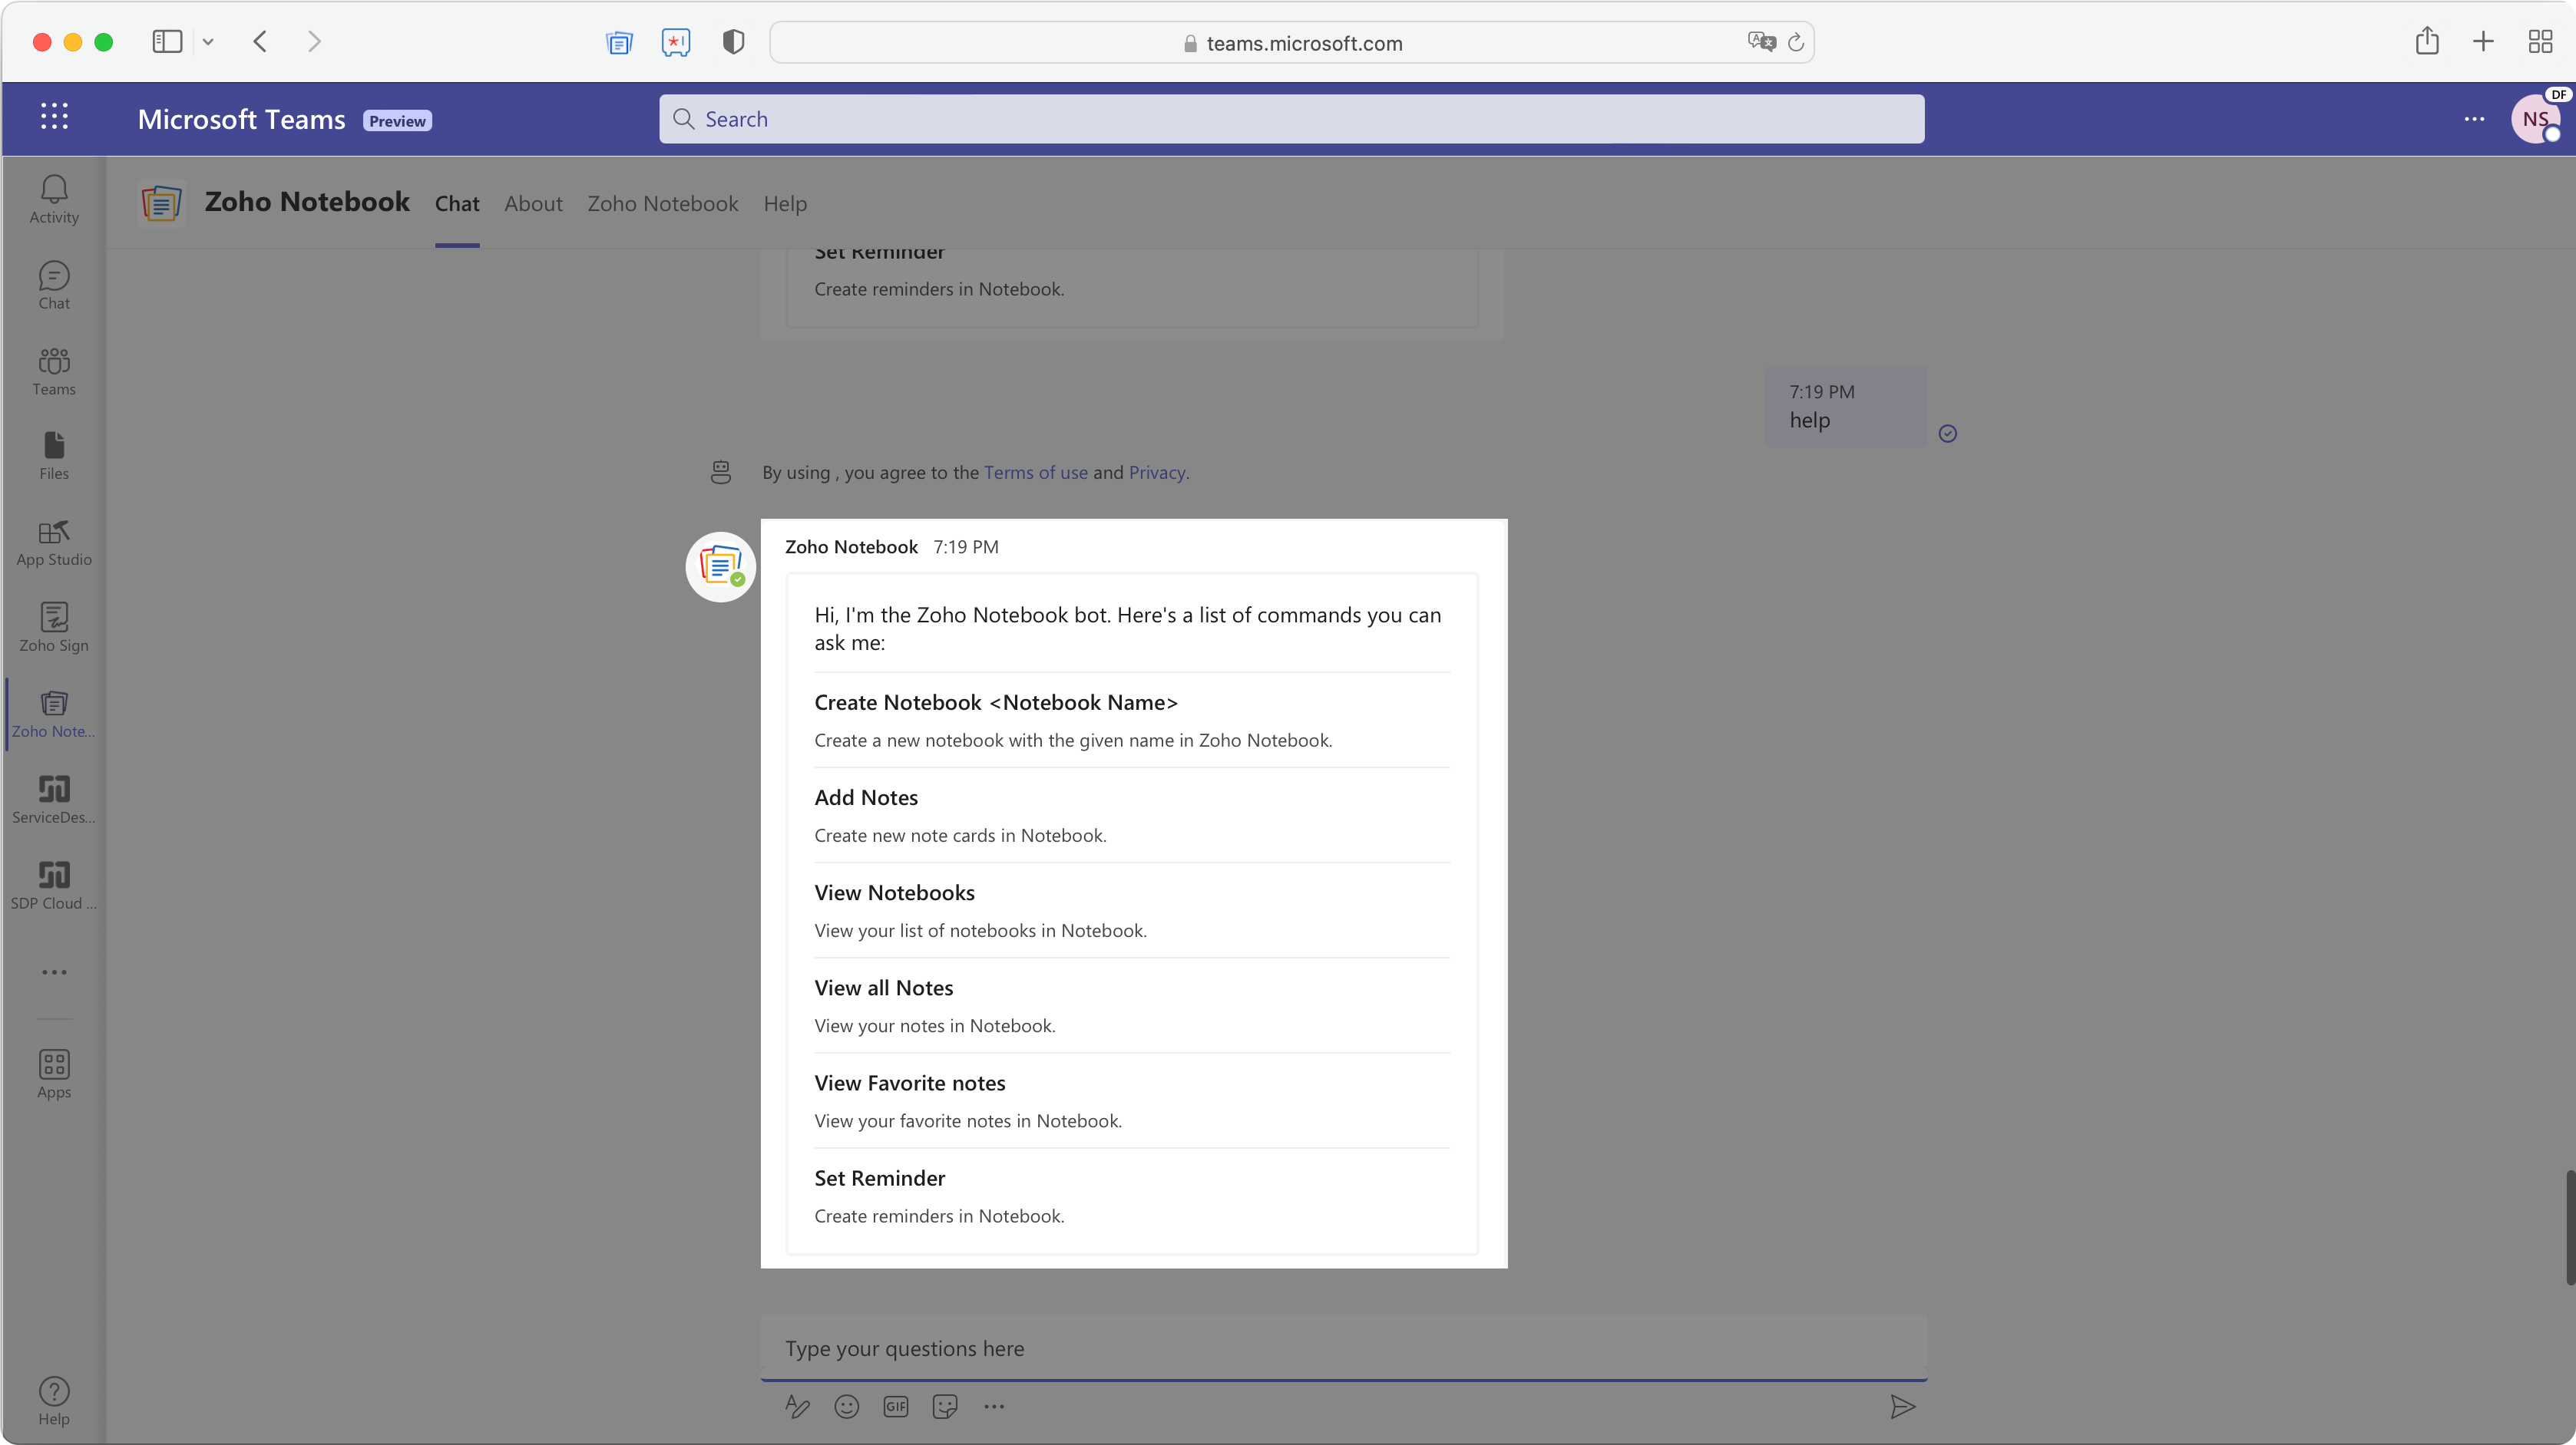The height and width of the screenshot is (1445, 2576).
Task: Expand more apps ellipsis in sidebar
Action: (54, 972)
